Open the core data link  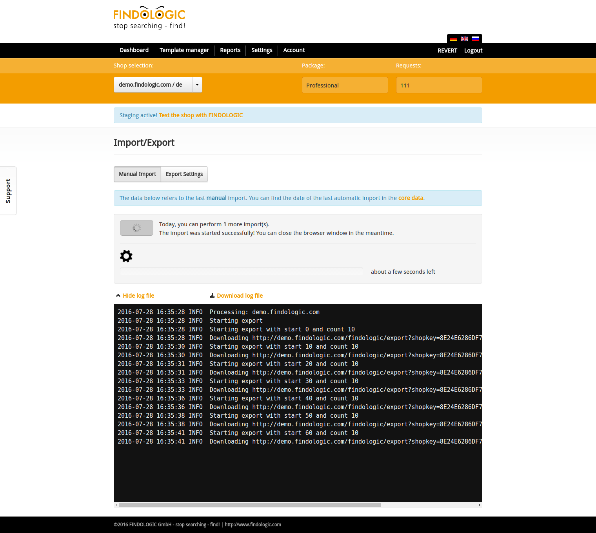(411, 198)
